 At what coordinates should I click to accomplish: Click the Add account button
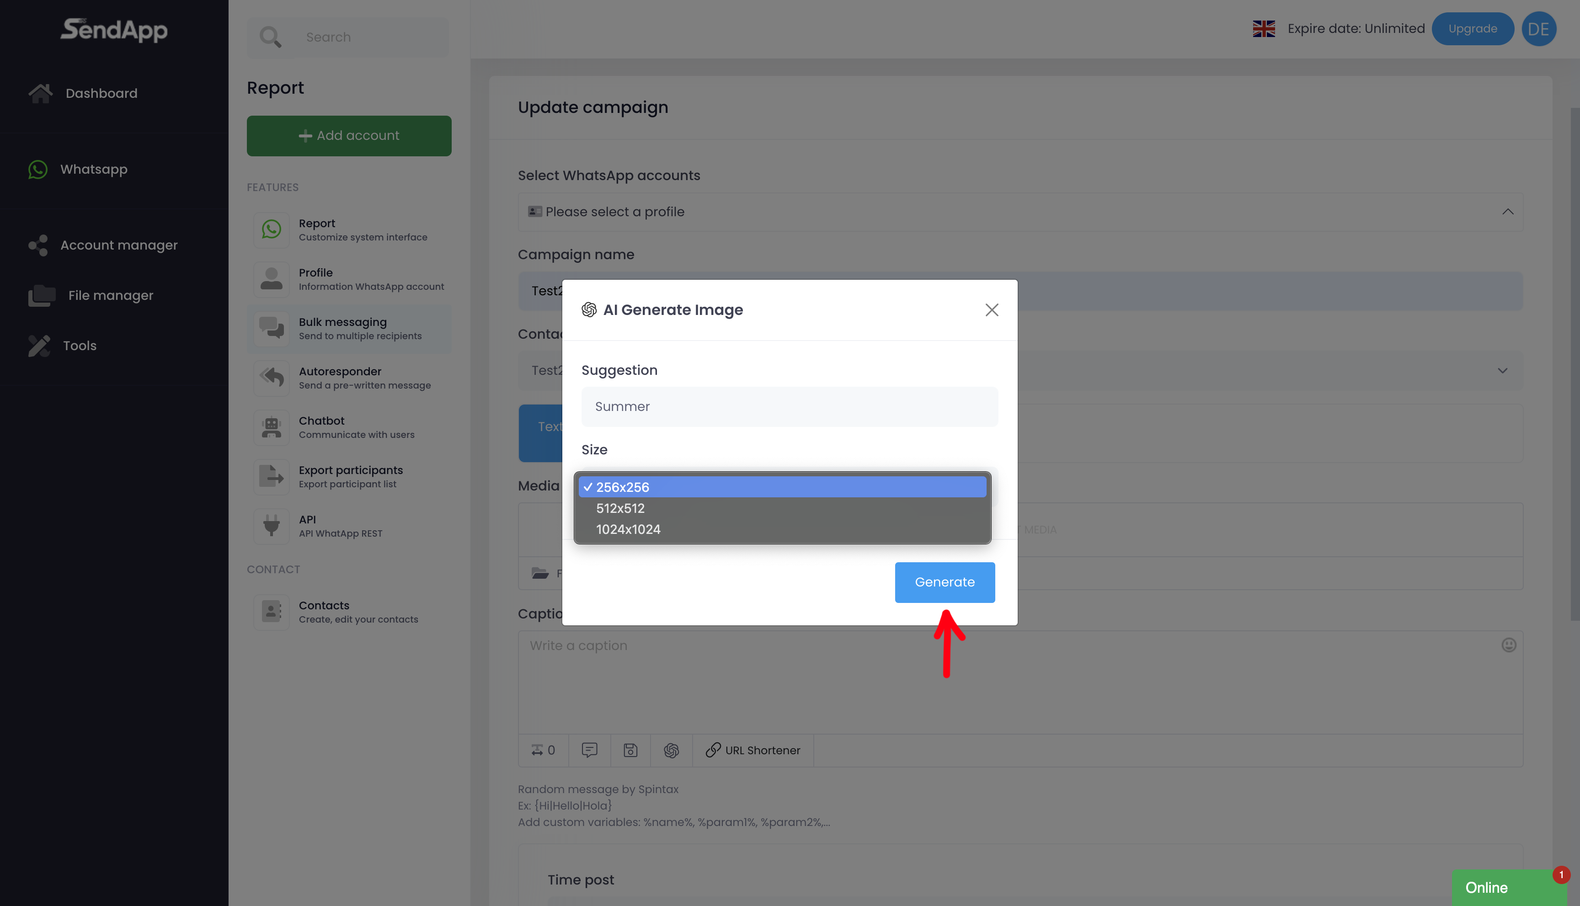pyautogui.click(x=349, y=136)
